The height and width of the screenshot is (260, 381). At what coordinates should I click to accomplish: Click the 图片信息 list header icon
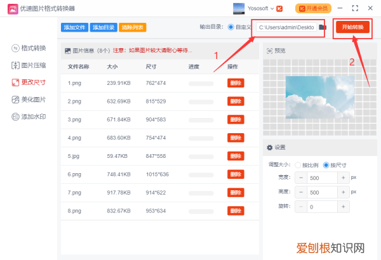(67, 51)
